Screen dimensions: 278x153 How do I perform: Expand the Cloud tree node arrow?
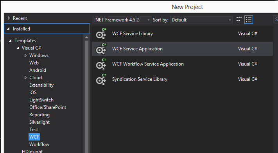[25, 78]
